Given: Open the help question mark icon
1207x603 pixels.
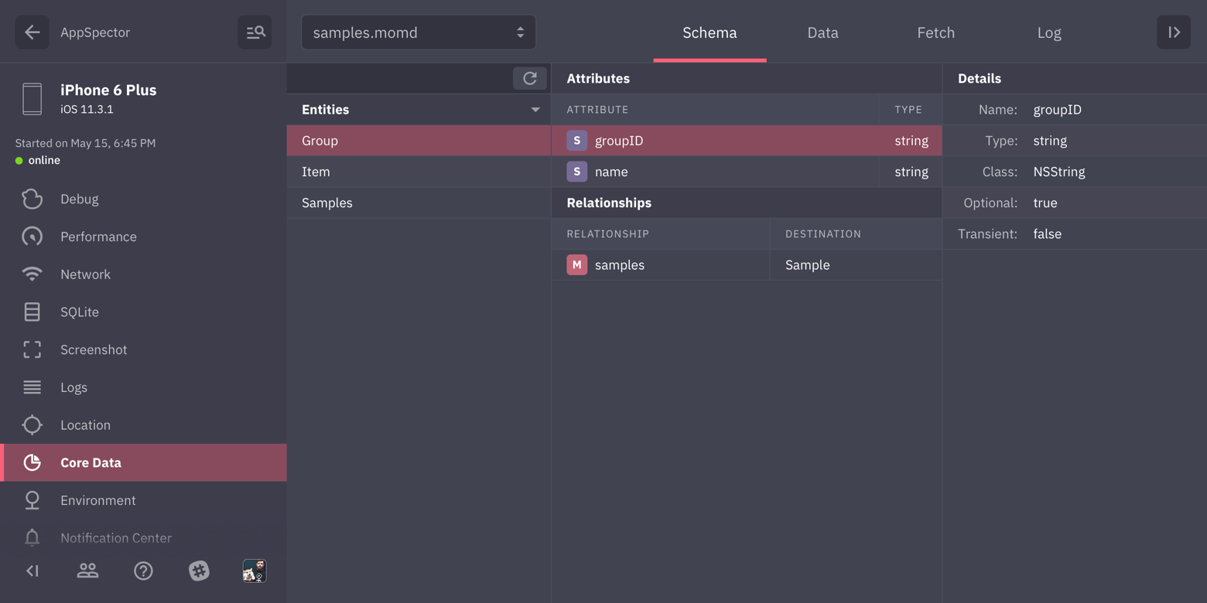Looking at the screenshot, I should (143, 571).
